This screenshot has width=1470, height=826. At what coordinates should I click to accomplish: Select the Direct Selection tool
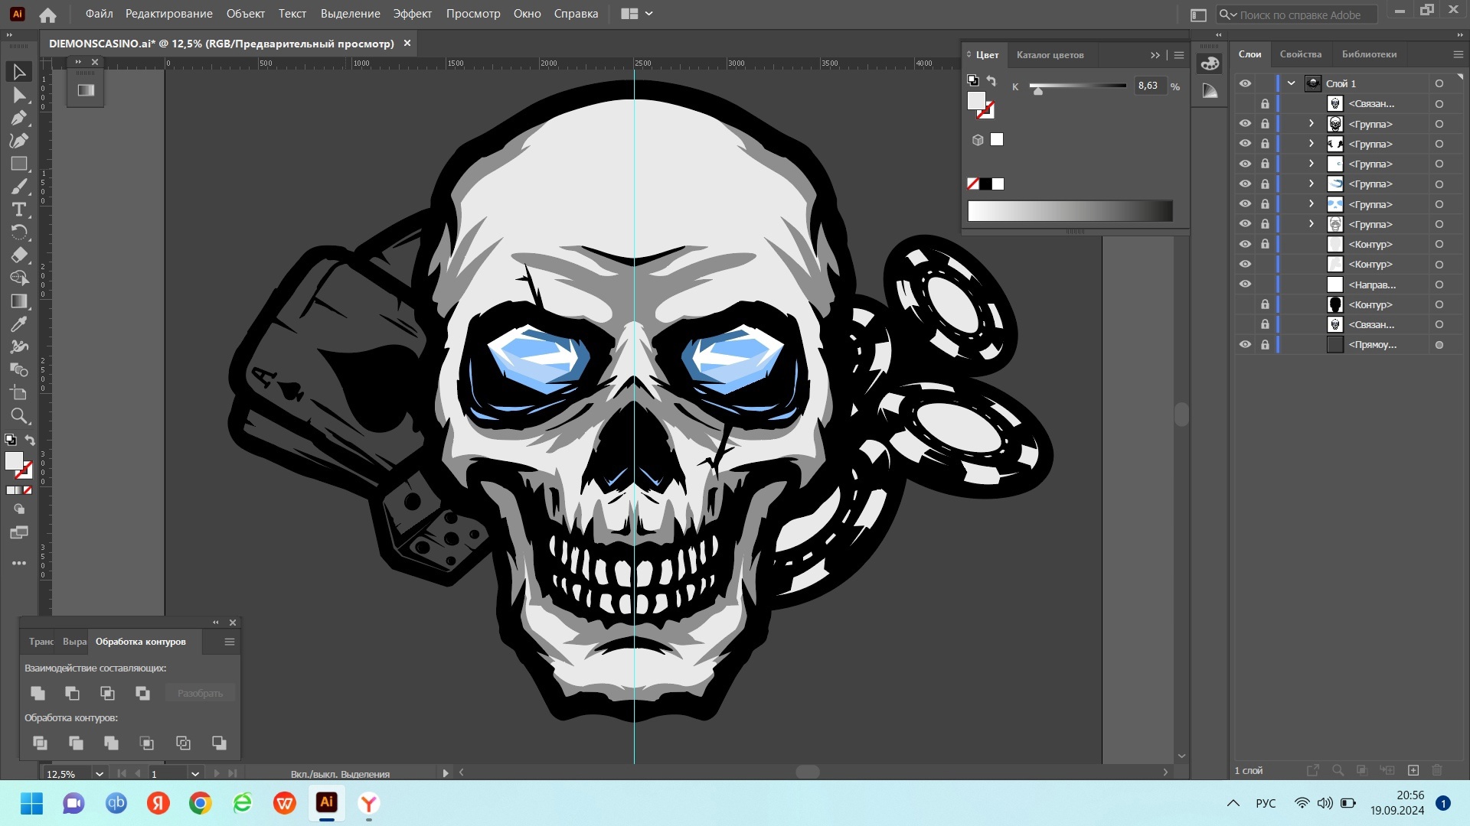point(19,95)
